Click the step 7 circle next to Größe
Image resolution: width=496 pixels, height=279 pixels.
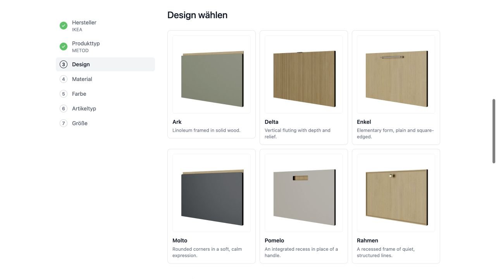(x=64, y=123)
